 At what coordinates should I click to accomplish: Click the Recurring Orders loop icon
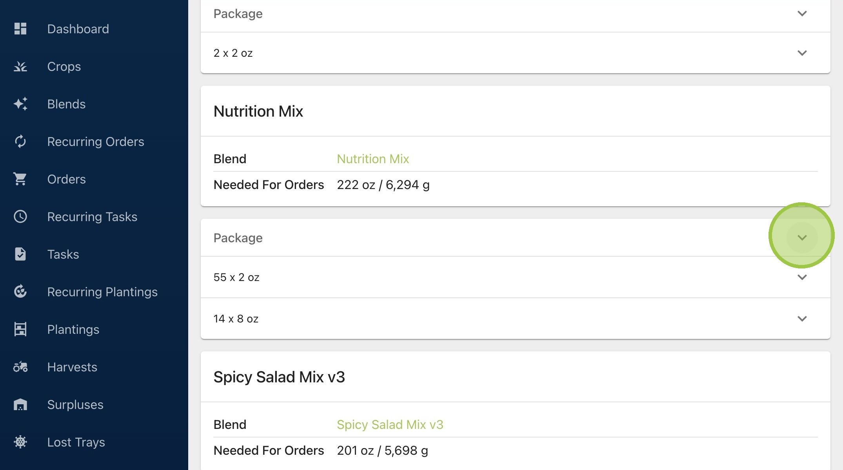click(x=20, y=141)
